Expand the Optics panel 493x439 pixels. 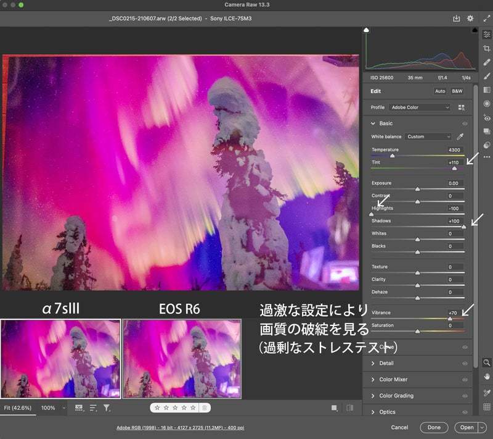pyautogui.click(x=387, y=412)
